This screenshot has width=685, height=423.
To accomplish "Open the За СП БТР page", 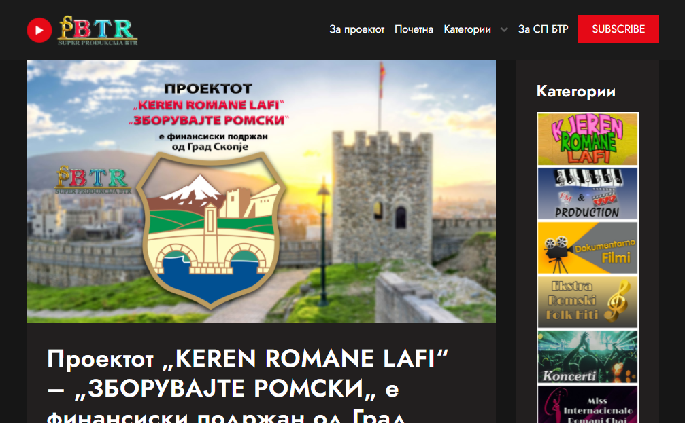I will pyautogui.click(x=543, y=29).
